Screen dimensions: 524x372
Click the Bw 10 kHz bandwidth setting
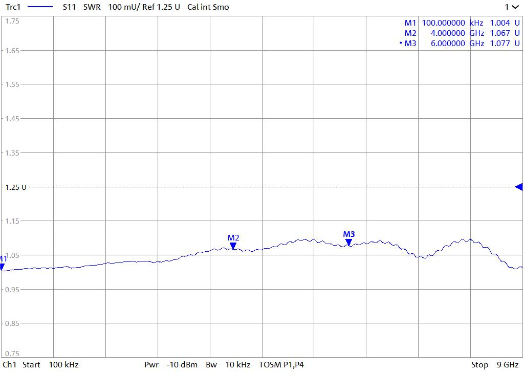(x=228, y=365)
